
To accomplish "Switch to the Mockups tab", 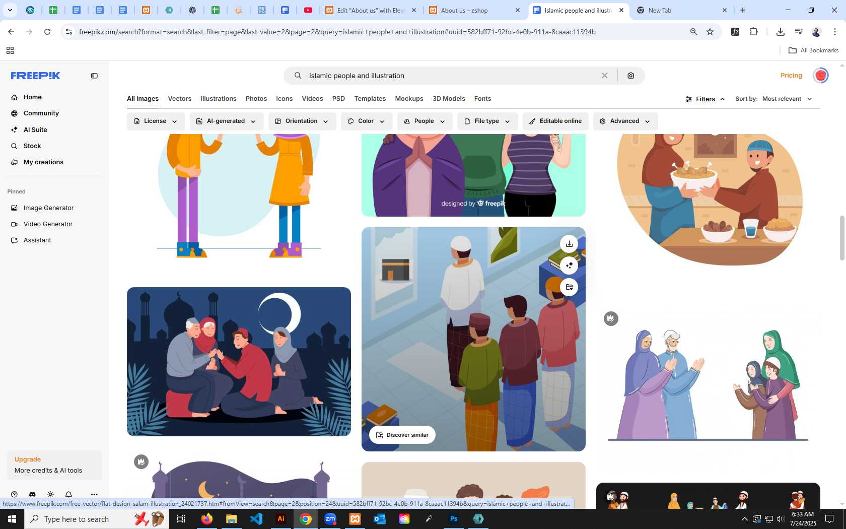I will [409, 99].
